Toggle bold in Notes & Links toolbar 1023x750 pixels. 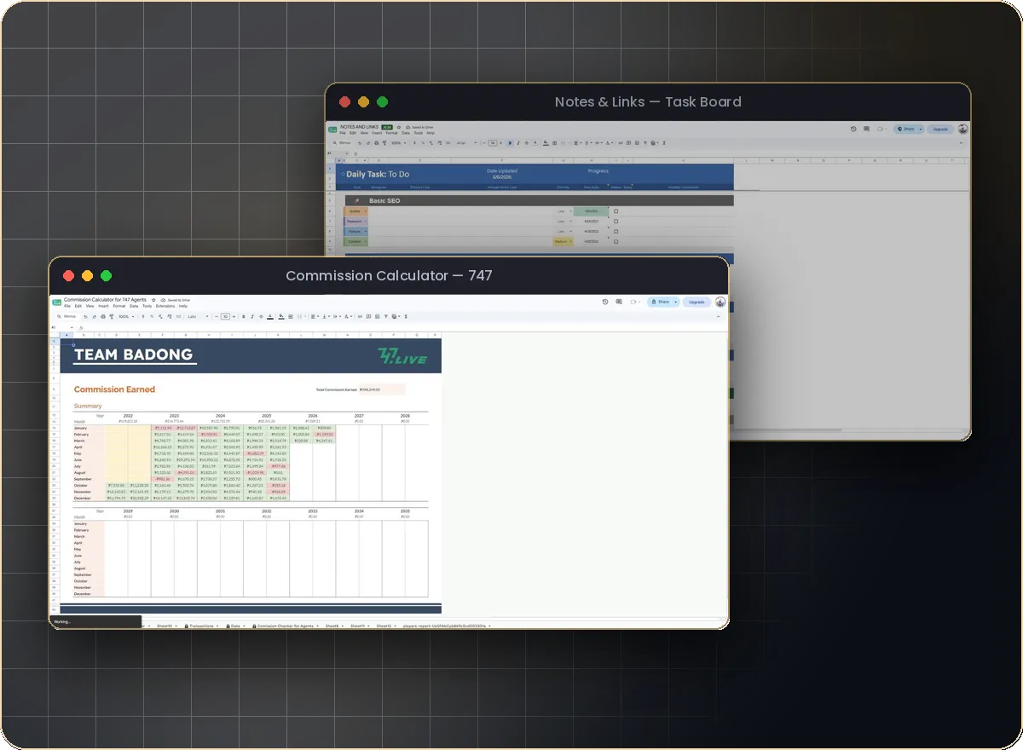510,143
